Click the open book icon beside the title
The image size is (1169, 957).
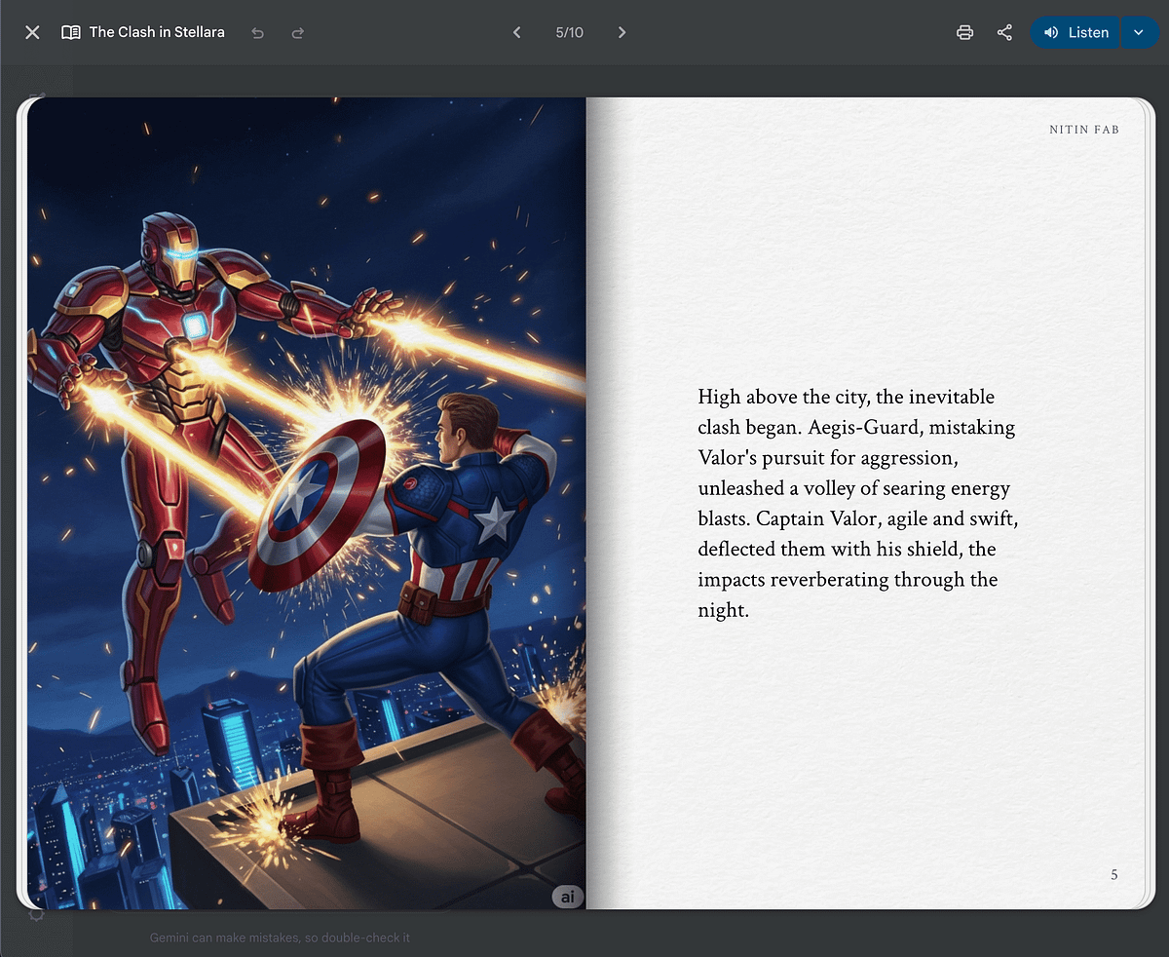[x=70, y=32]
